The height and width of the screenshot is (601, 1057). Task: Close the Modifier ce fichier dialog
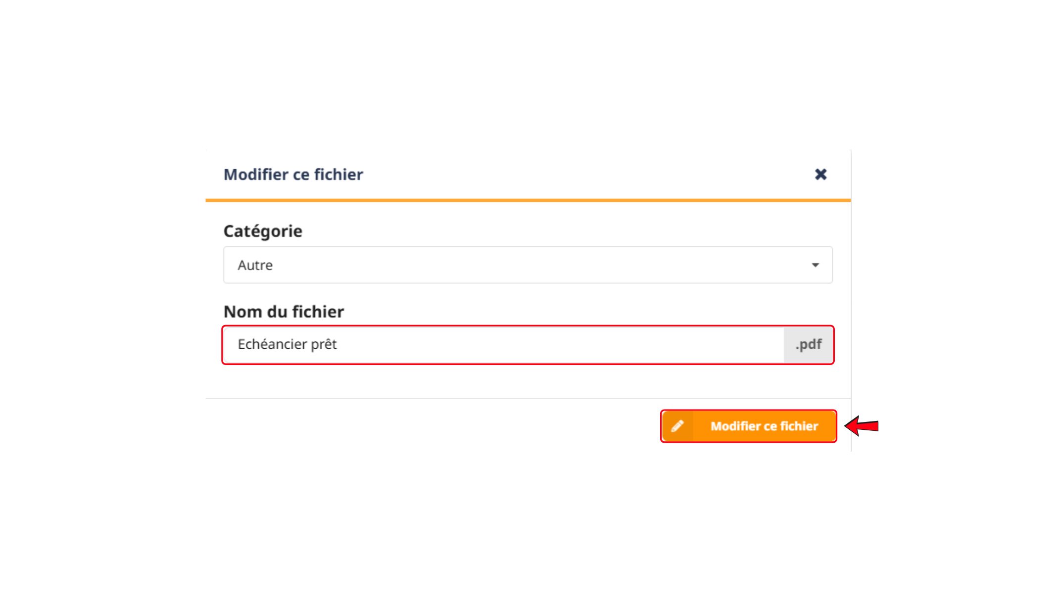pyautogui.click(x=820, y=174)
